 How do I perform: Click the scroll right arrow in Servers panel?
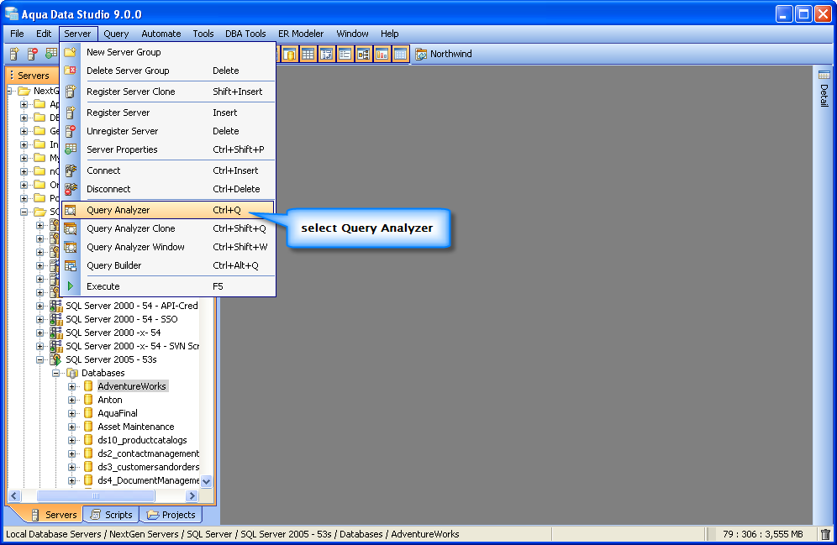click(x=192, y=496)
